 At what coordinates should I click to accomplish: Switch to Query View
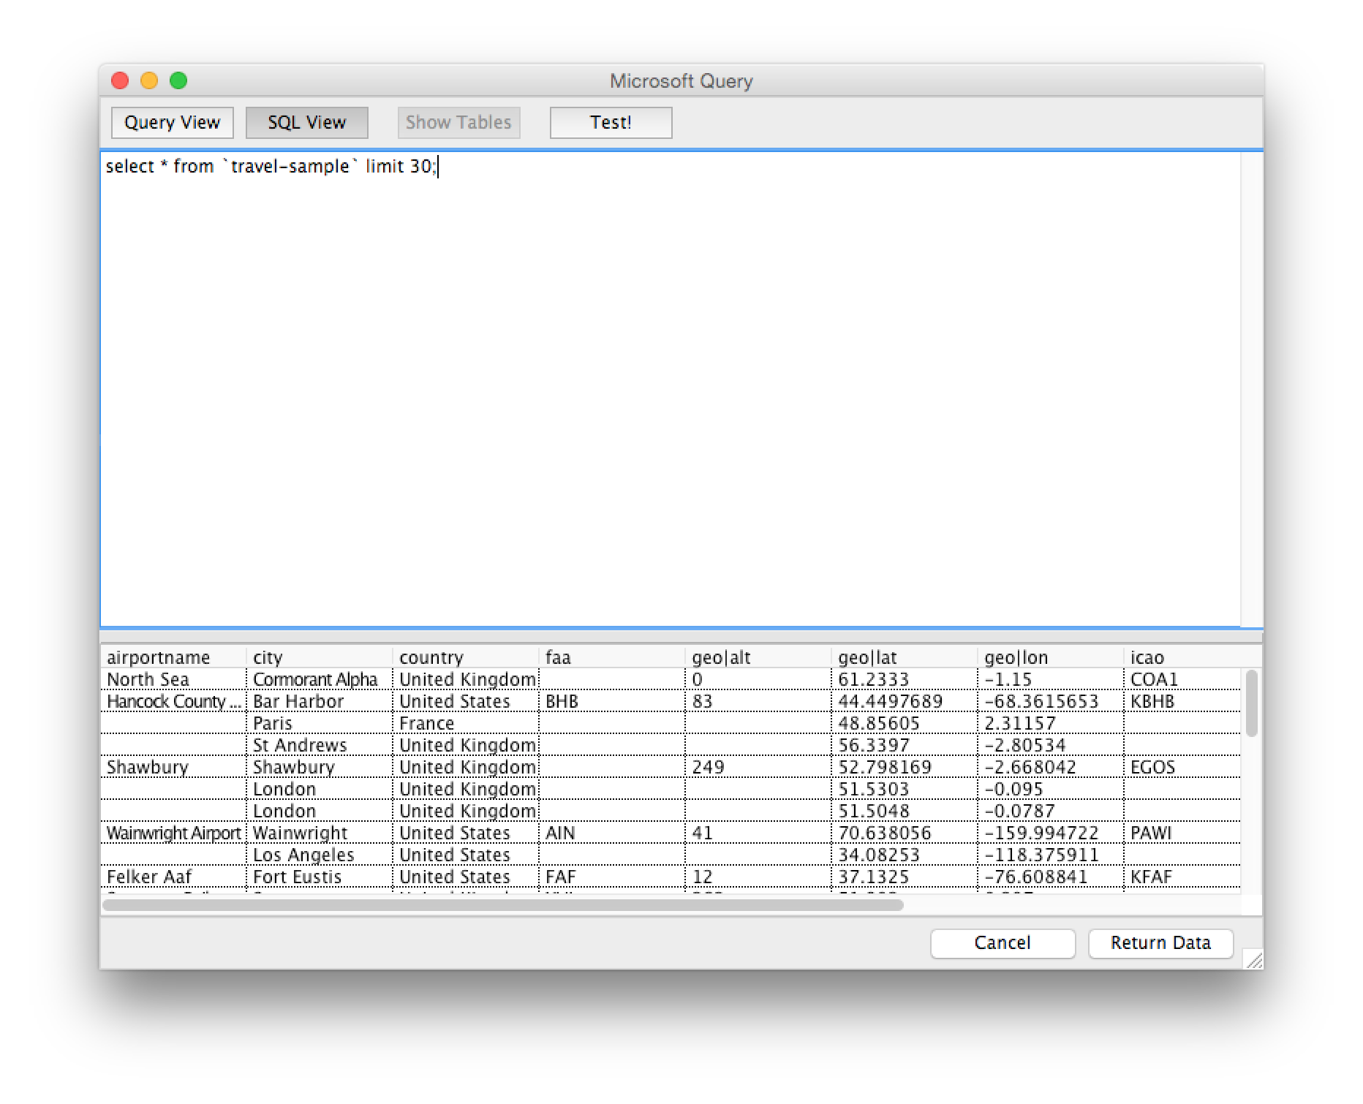click(173, 123)
